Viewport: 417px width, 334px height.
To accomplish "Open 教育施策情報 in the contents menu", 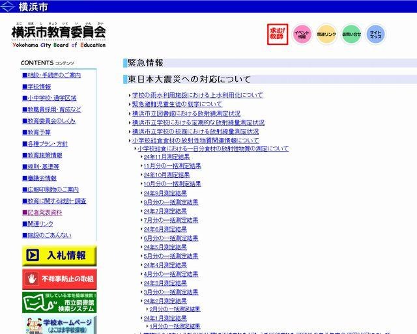I will click(42, 155).
